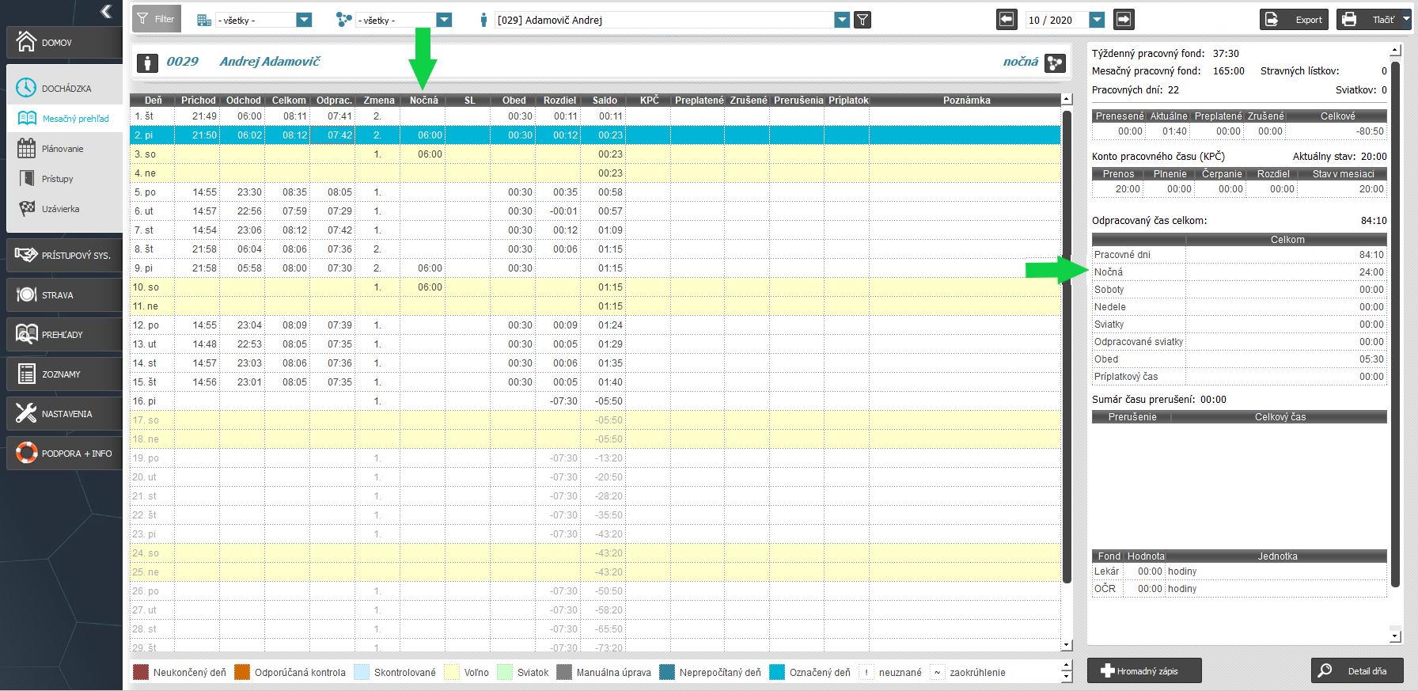Collapse the sidebar with the chevron icon

(x=106, y=11)
